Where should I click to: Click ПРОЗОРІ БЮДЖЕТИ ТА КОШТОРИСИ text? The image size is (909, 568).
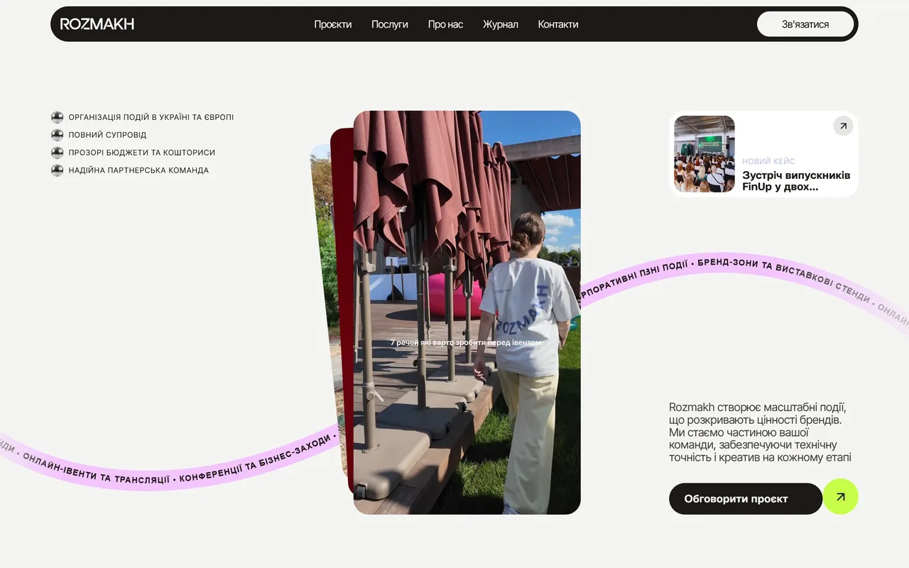pos(142,153)
